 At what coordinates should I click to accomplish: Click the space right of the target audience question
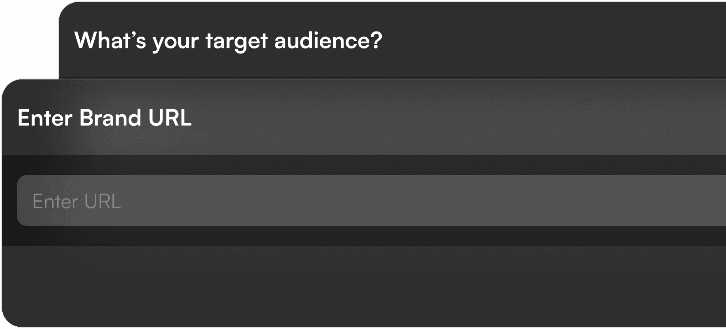pos(554,40)
